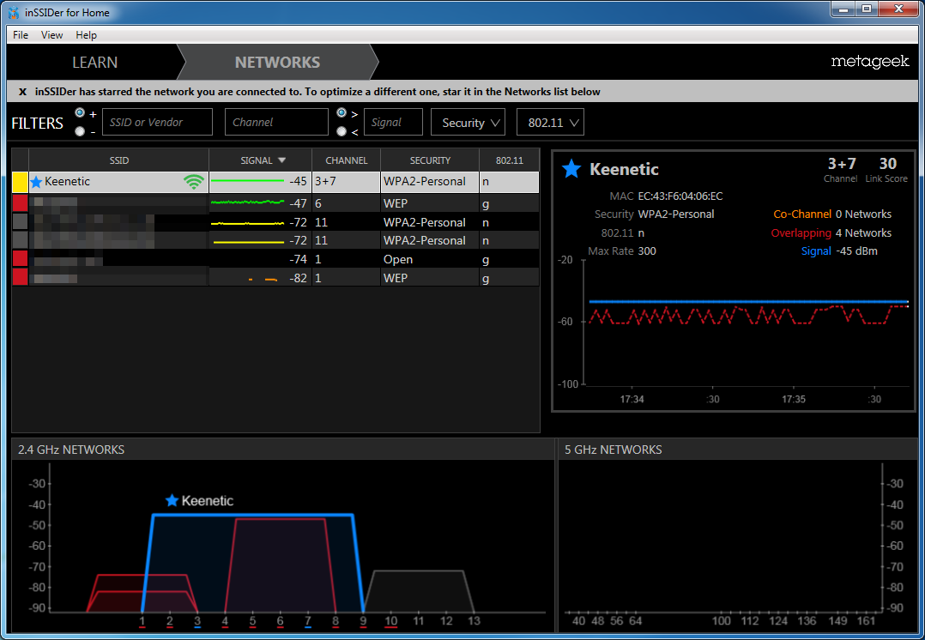Click the blue star next to Keenetic row
The width and height of the screenshot is (925, 640).
point(36,182)
